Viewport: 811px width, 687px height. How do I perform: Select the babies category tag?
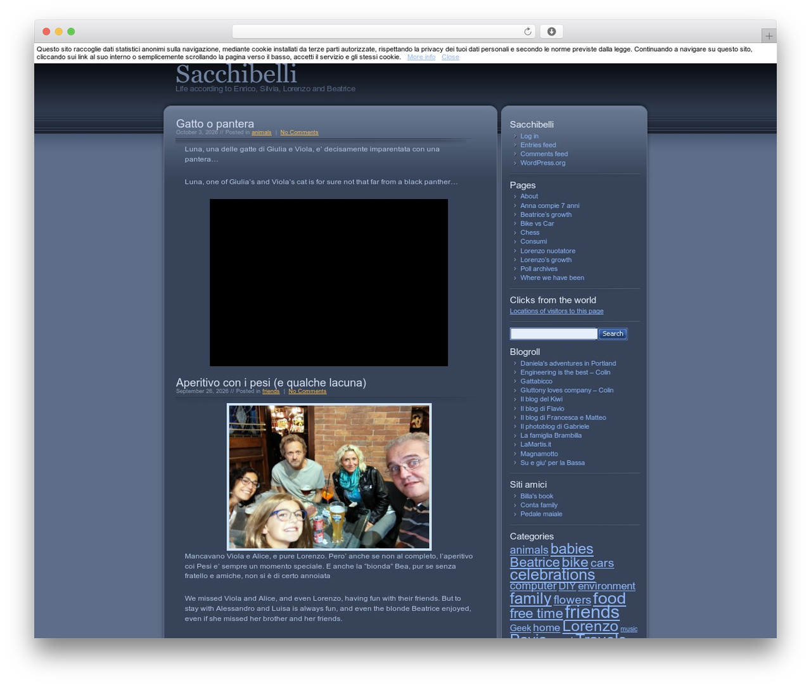pos(572,549)
